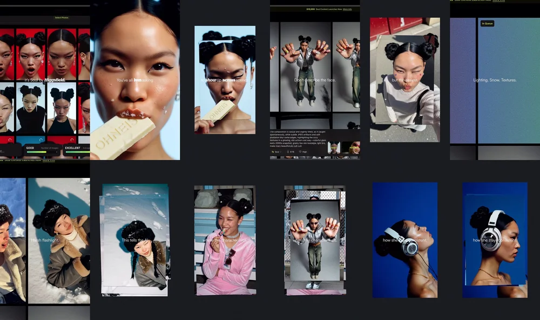540x320 pixels.
Task: Open the chain-link fence hands-out photo
Action: coord(315,241)
